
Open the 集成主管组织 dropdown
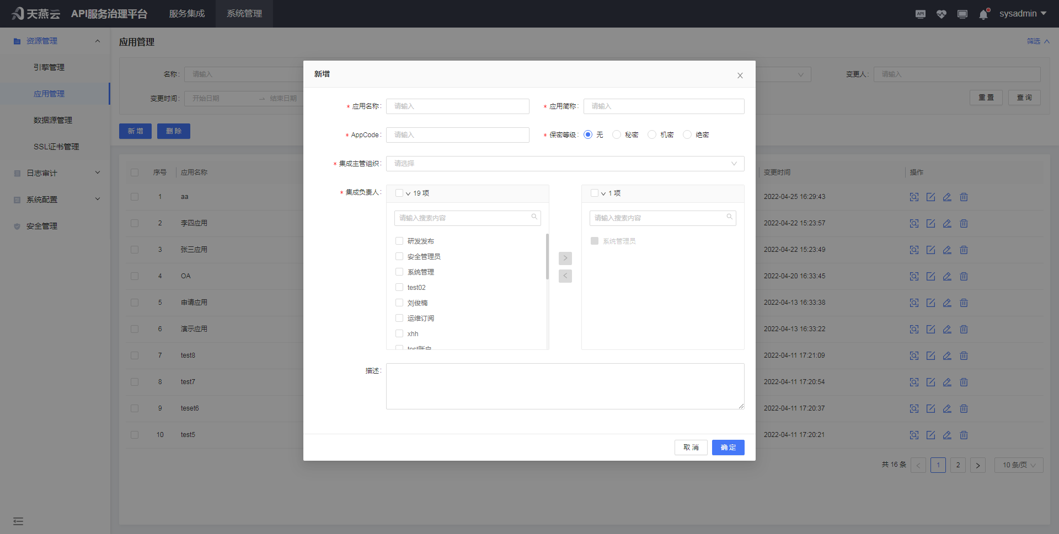point(565,164)
